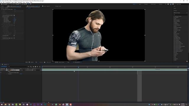Select the Rectangle shape tool

(16, 4)
